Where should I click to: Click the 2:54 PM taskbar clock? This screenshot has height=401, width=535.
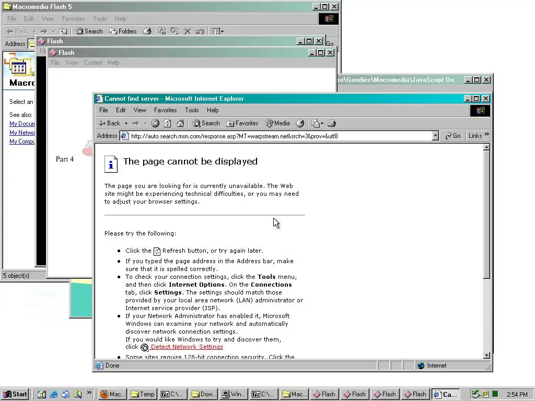point(517,395)
